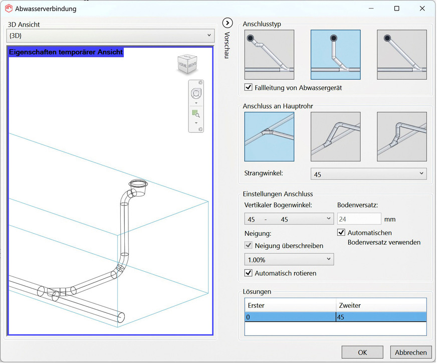The width and height of the screenshot is (437, 364).
Task: Select the first Anschluss an Hauptrohr option
Action: pyautogui.click(x=269, y=136)
